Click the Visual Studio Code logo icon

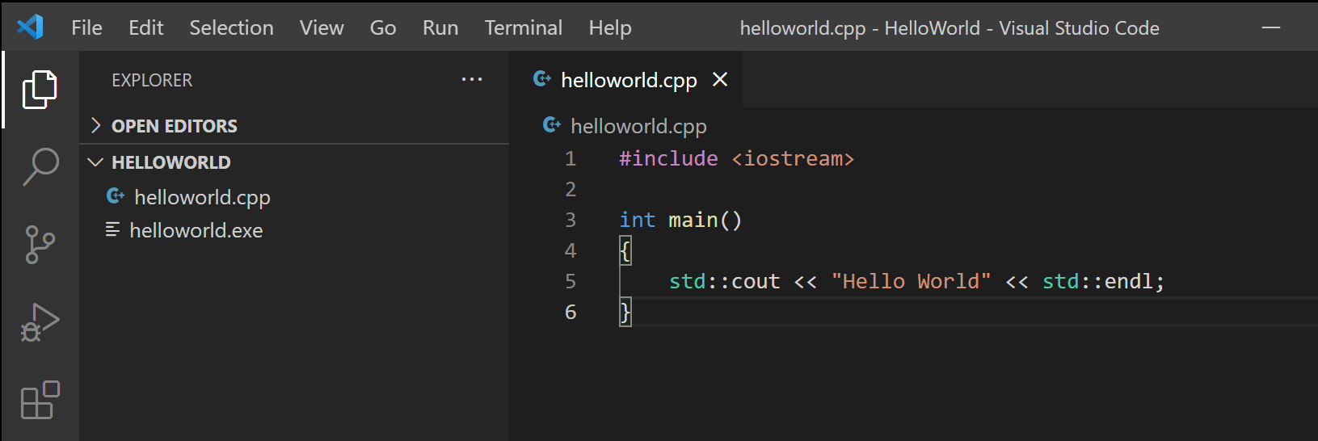(30, 27)
